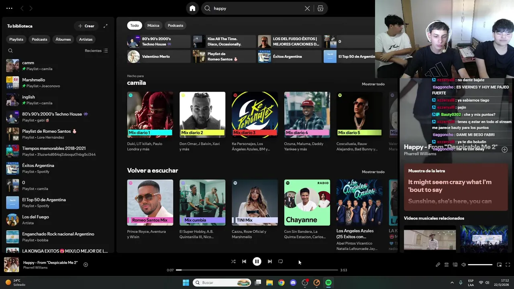514x289 pixels.
Task: Show hidden system tray icons
Action: 452,283
